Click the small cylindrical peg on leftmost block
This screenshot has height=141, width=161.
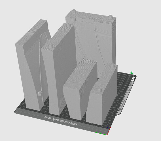click(40, 93)
